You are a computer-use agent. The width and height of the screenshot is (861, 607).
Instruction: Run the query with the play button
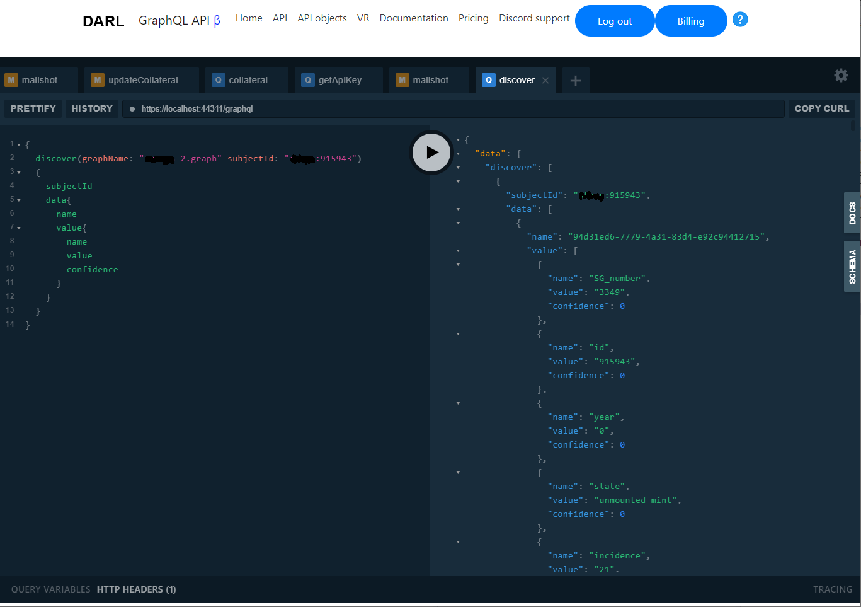[431, 152]
